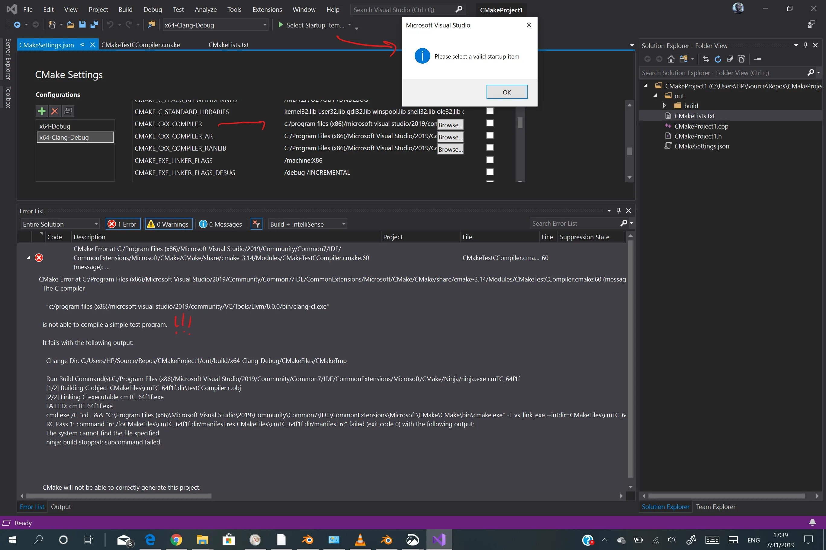Tick the checkbox for CMAKE_CXX_COMPILER row
This screenshot has width=826, height=550.
click(490, 123)
